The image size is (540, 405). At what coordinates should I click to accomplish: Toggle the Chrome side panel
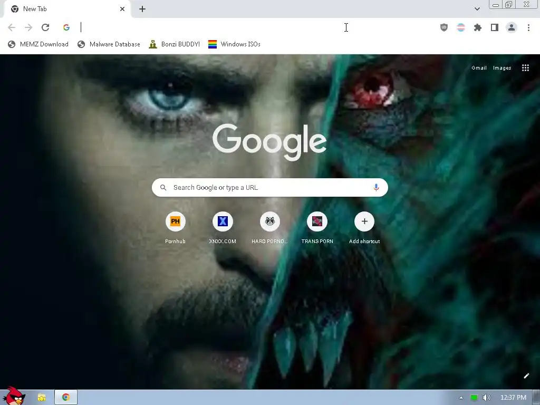coord(495,27)
